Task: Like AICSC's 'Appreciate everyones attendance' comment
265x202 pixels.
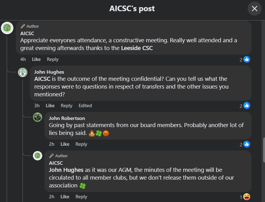Action: coord(36,59)
